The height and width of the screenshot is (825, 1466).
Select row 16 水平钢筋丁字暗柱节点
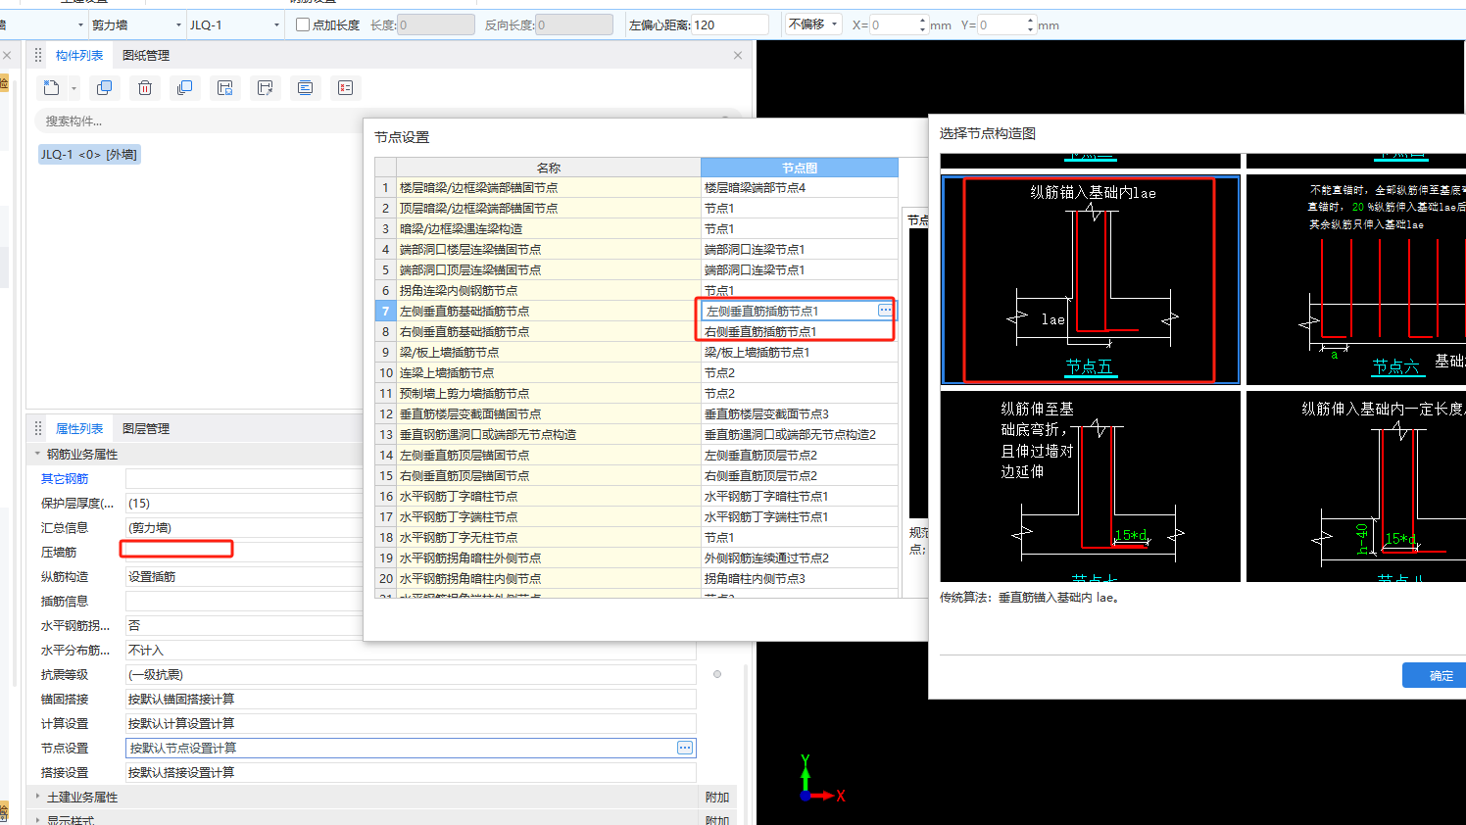(x=549, y=496)
